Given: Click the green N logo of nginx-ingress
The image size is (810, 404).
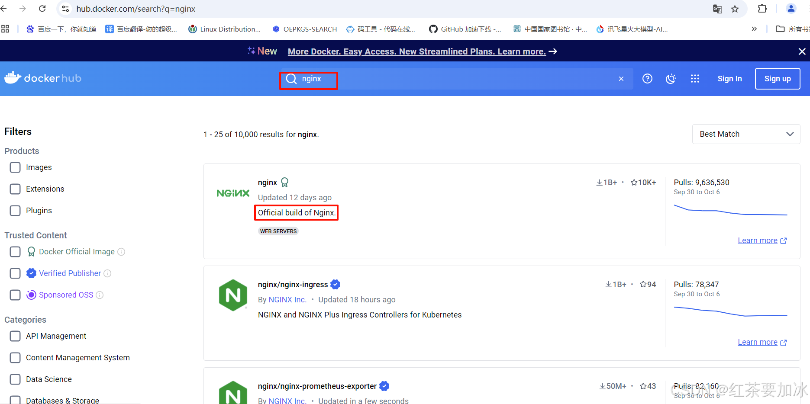Looking at the screenshot, I should click(x=233, y=295).
